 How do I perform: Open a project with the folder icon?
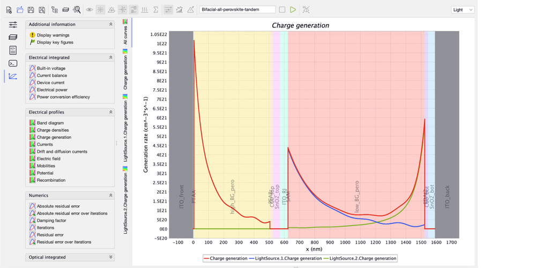[x=20, y=10]
